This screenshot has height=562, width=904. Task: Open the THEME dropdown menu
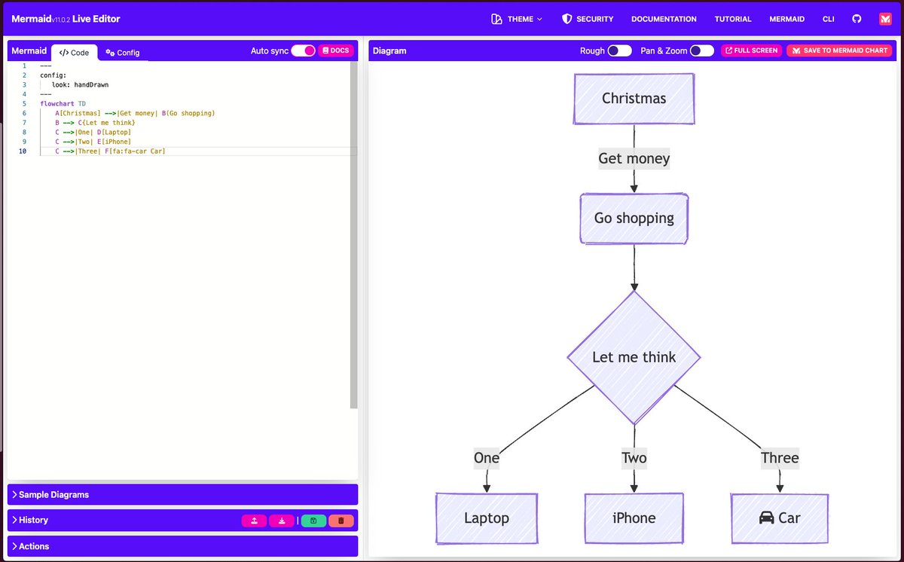click(516, 19)
